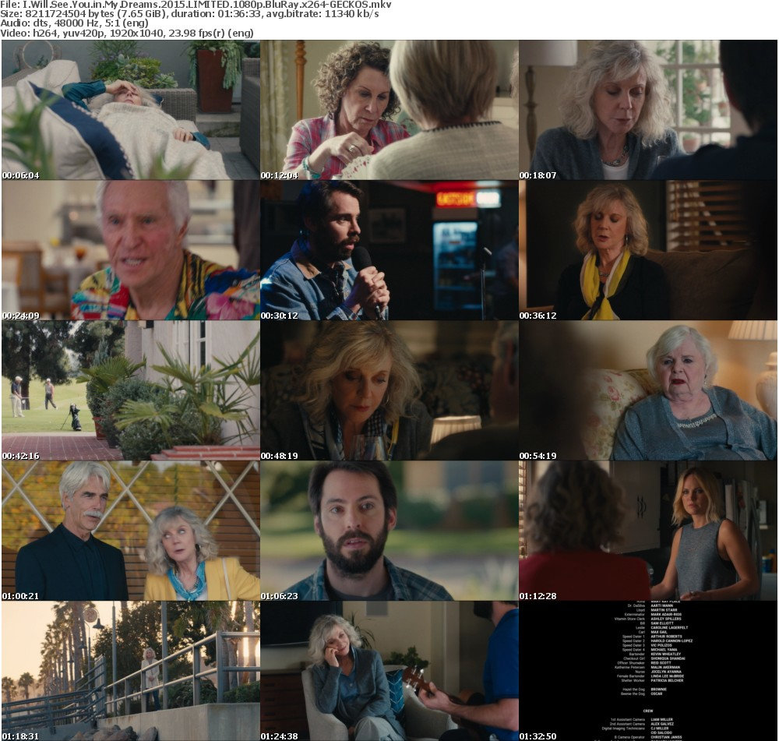The height and width of the screenshot is (741, 779).
Task: Click the Video line reading h264 1920x1040
Action: tap(127, 33)
